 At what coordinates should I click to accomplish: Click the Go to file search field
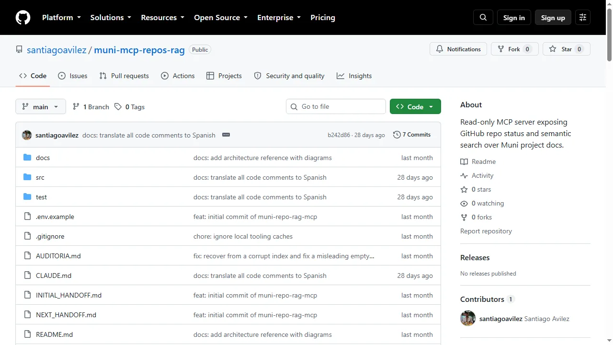coord(336,106)
